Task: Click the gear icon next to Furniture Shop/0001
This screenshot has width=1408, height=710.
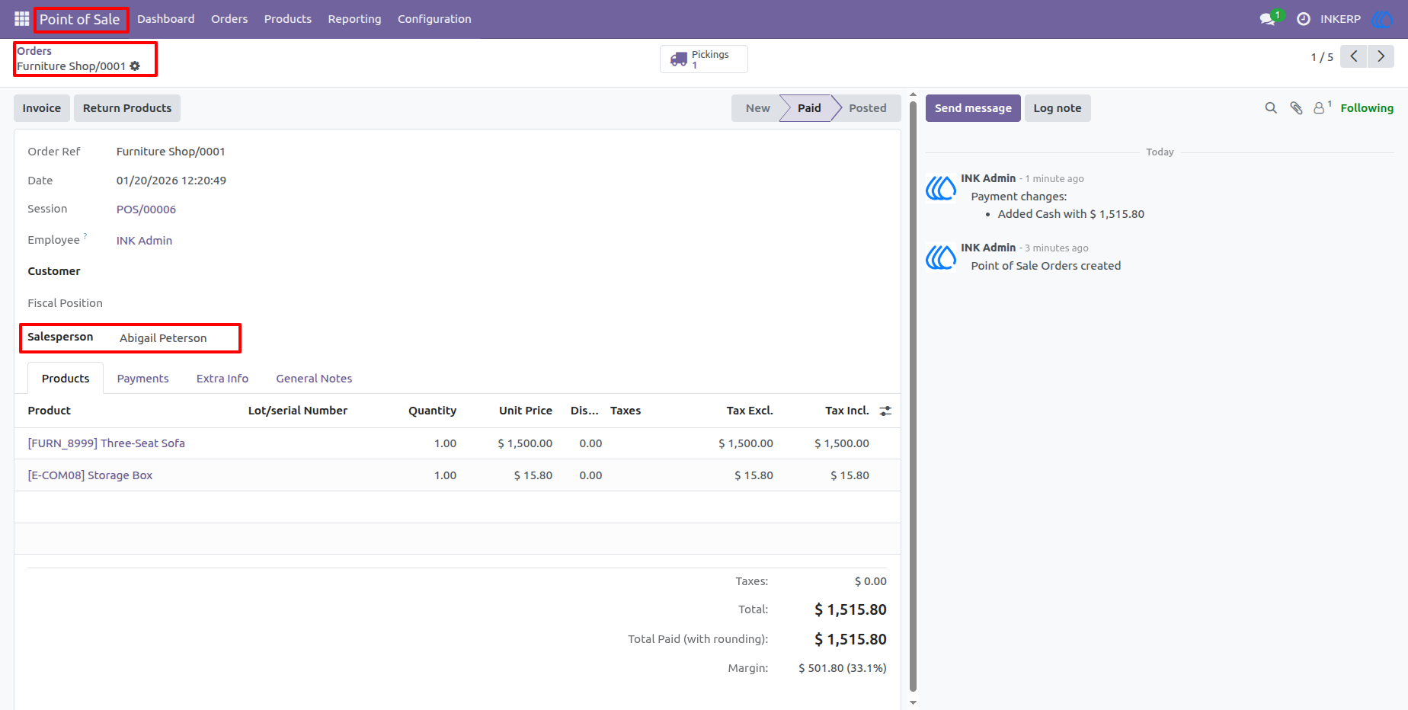Action: 135,66
